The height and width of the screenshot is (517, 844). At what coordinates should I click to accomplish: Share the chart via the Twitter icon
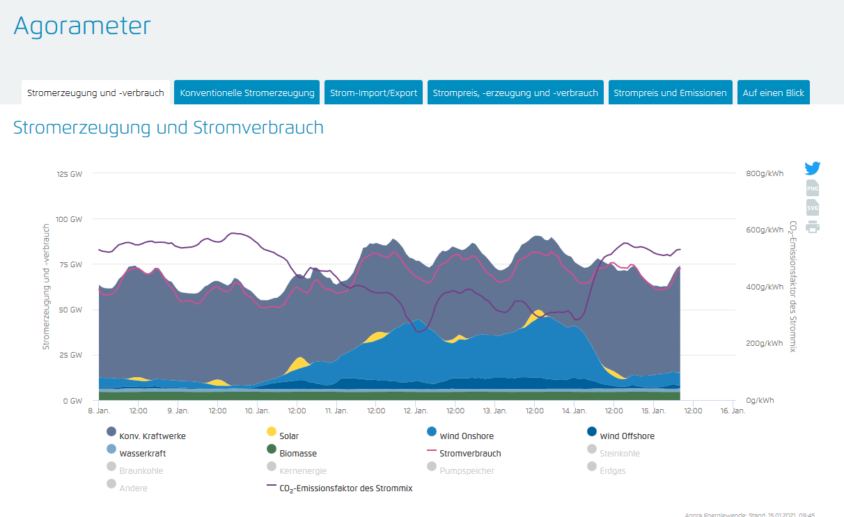(x=812, y=168)
